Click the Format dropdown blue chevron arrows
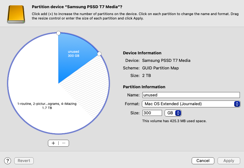The width and height of the screenshot is (244, 168). click(x=237, y=104)
